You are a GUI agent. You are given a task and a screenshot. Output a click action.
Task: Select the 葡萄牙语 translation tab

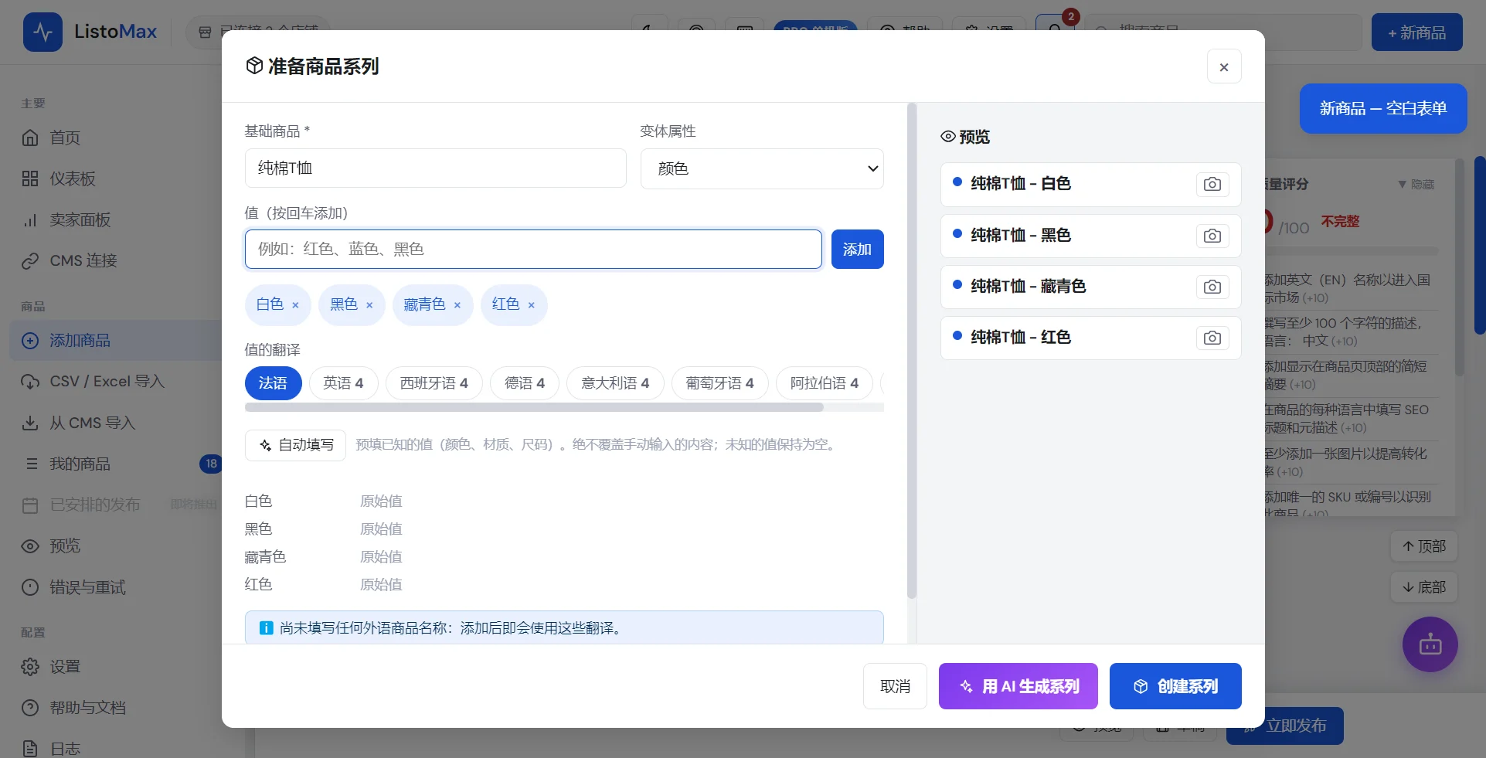(x=719, y=383)
